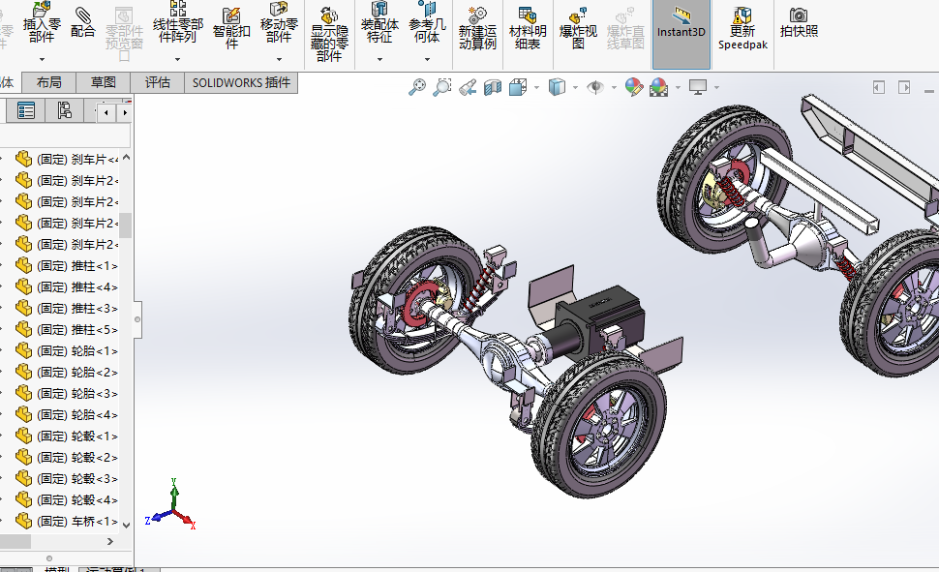Click the Zoom to Fit magnifier icon

417,87
